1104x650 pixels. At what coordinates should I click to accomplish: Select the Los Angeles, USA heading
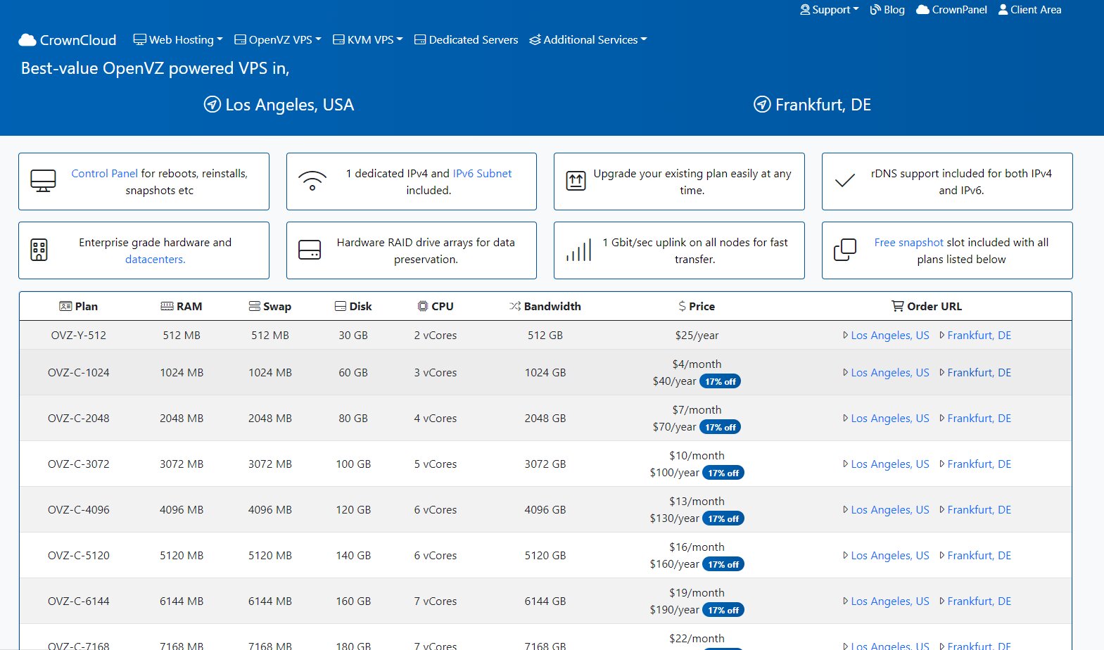289,105
